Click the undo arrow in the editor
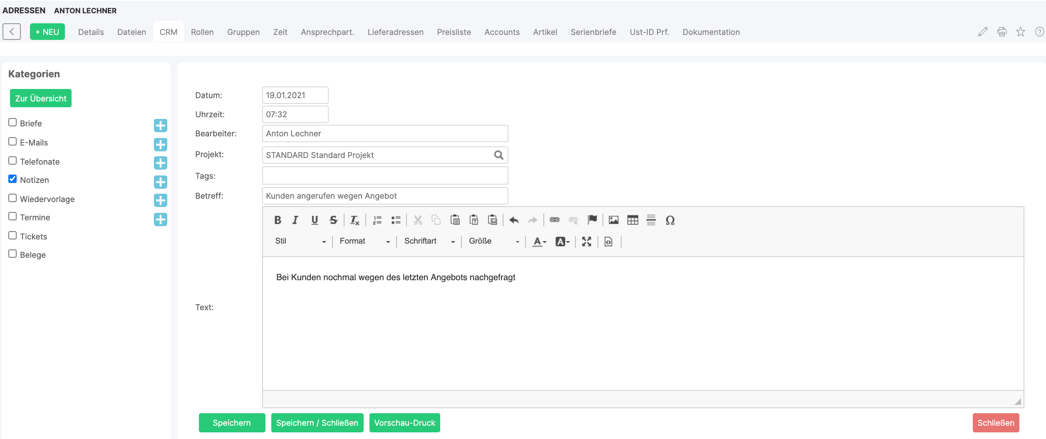The height and width of the screenshot is (439, 1046). (514, 220)
